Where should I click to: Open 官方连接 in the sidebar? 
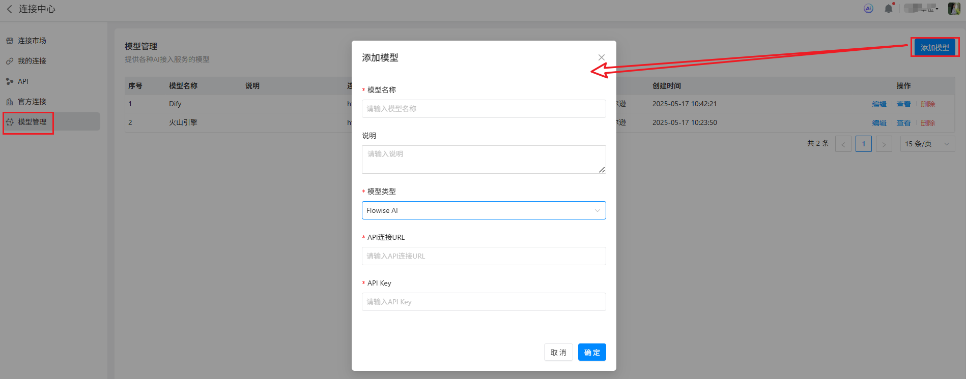pyautogui.click(x=32, y=102)
